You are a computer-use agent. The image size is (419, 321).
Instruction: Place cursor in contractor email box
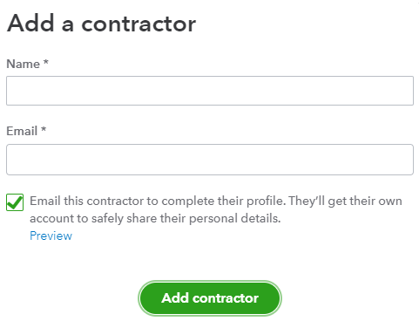tap(210, 160)
